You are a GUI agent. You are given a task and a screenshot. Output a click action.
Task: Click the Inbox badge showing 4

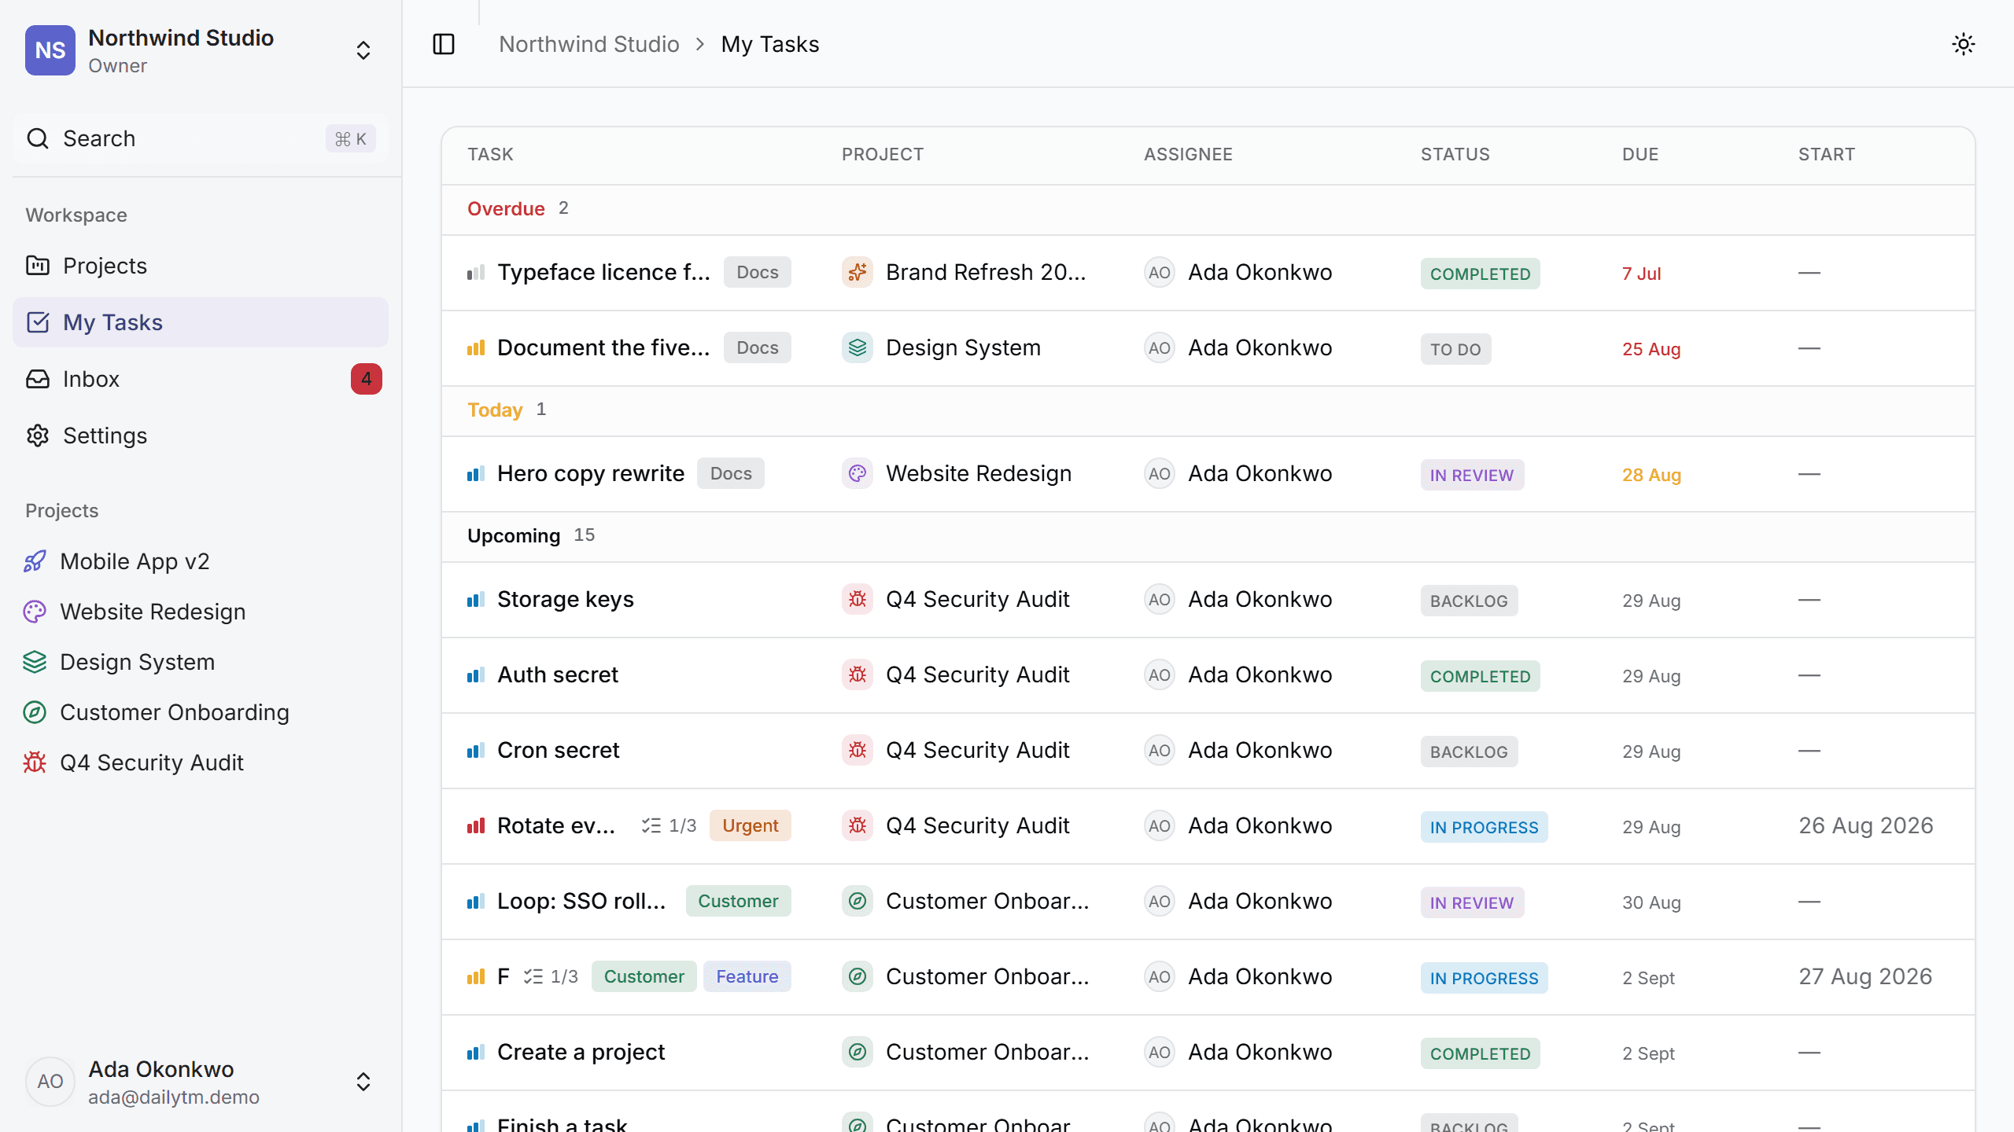click(x=367, y=379)
